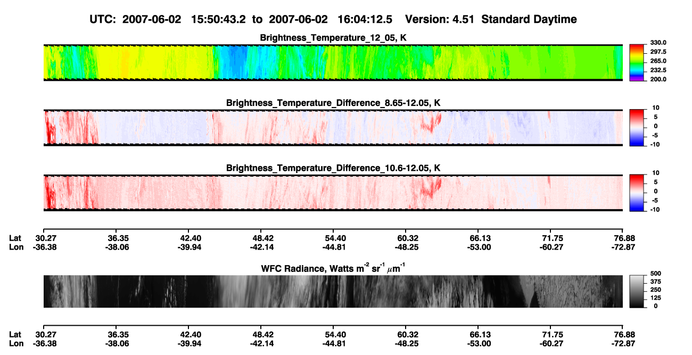Click the upper axis latitude label 42.40
Screen dimensions: 692x355
[x=191, y=238]
